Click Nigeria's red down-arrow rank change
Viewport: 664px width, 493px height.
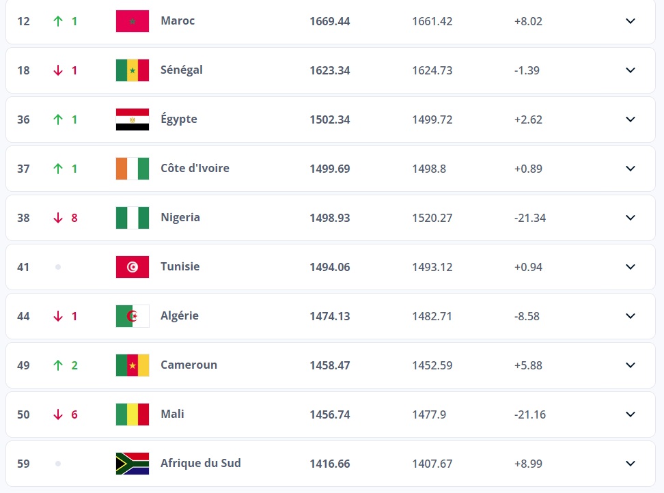[58, 218]
